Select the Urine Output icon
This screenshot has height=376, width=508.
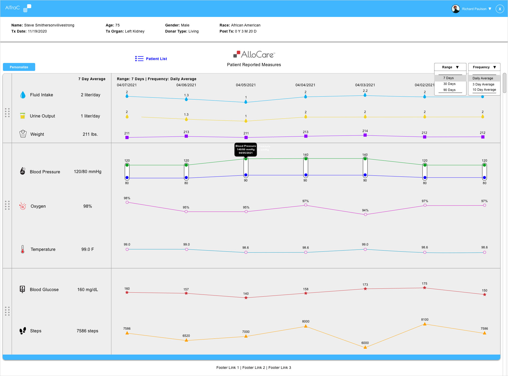23,116
